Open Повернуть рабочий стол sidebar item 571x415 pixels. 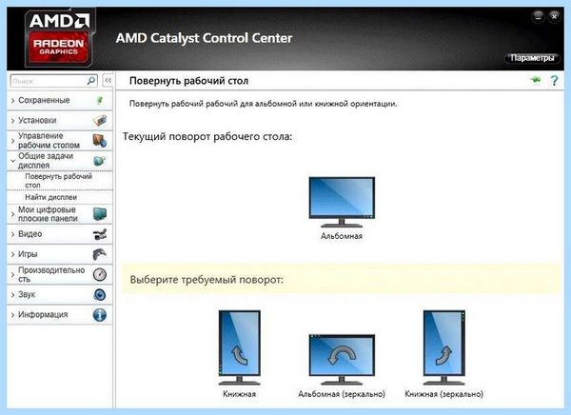pyautogui.click(x=60, y=181)
